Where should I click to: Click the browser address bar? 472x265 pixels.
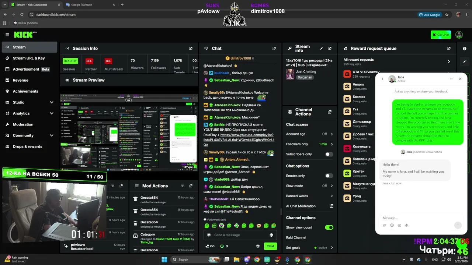tap(221, 15)
